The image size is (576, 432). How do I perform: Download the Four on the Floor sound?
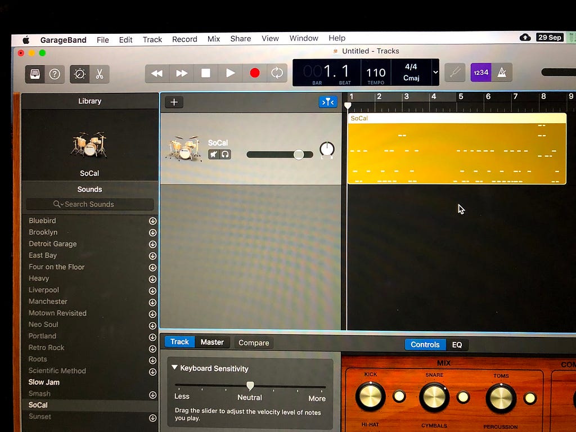(x=153, y=267)
